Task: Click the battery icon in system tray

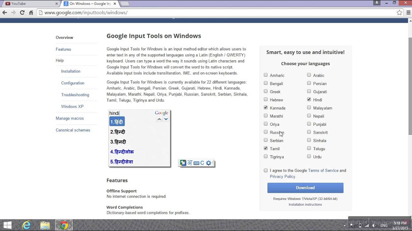Action: point(360,226)
